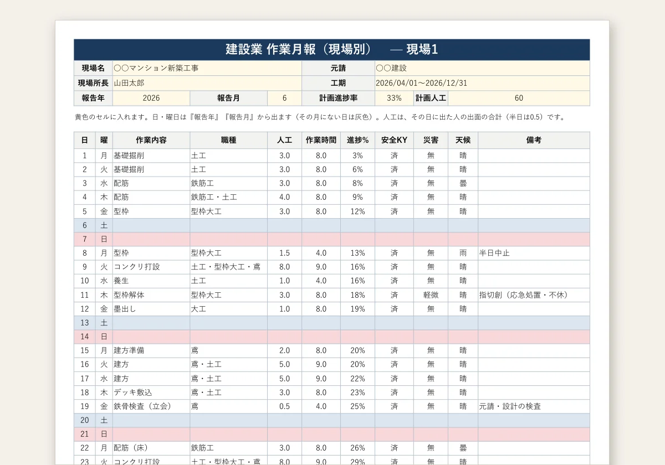Click the 元請 value cell 〇〇建設
This screenshot has height=465, width=665.
tap(482, 68)
